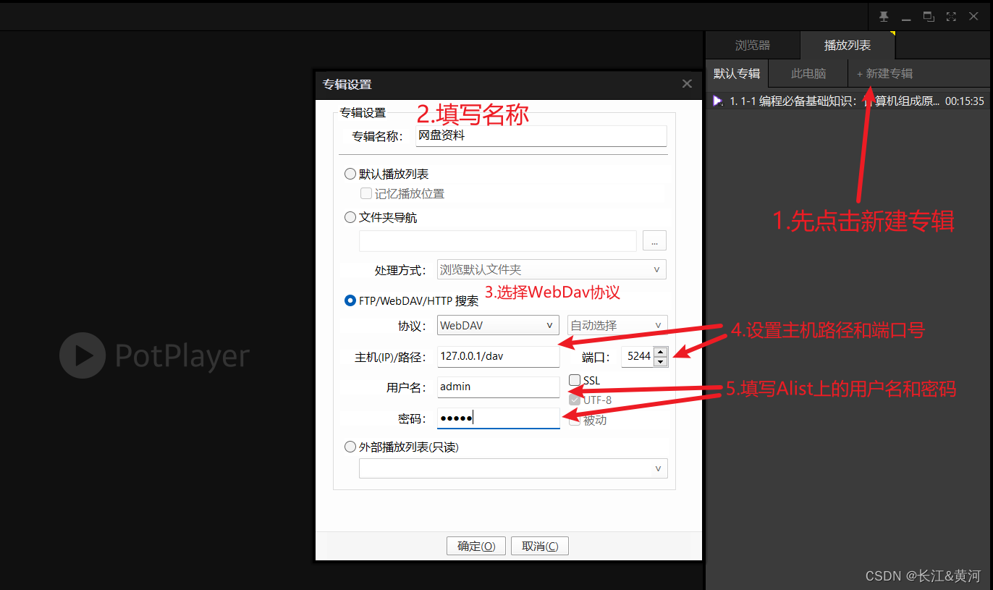Maximize the PotPlayer window

pos(929,16)
